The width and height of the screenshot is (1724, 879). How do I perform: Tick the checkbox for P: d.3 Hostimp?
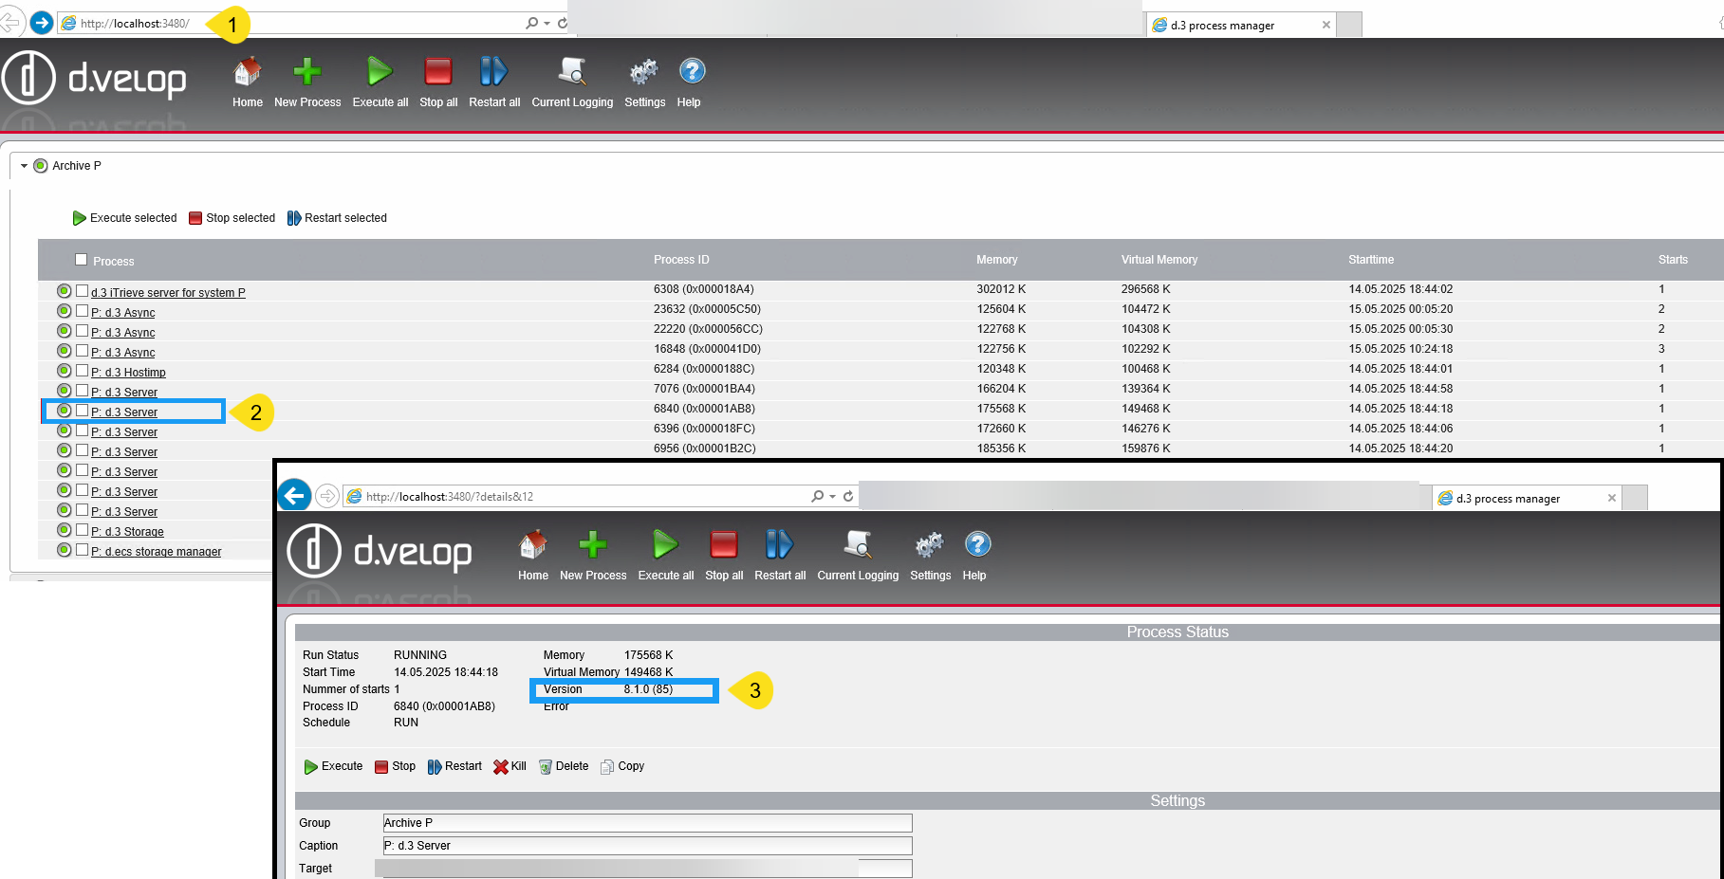(81, 371)
